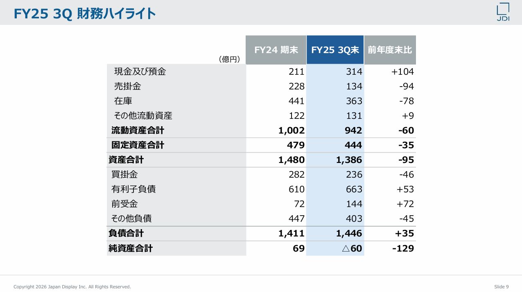This screenshot has width=522, height=292.
Task: Click the Slide 9 page number
Action: pos(501,287)
